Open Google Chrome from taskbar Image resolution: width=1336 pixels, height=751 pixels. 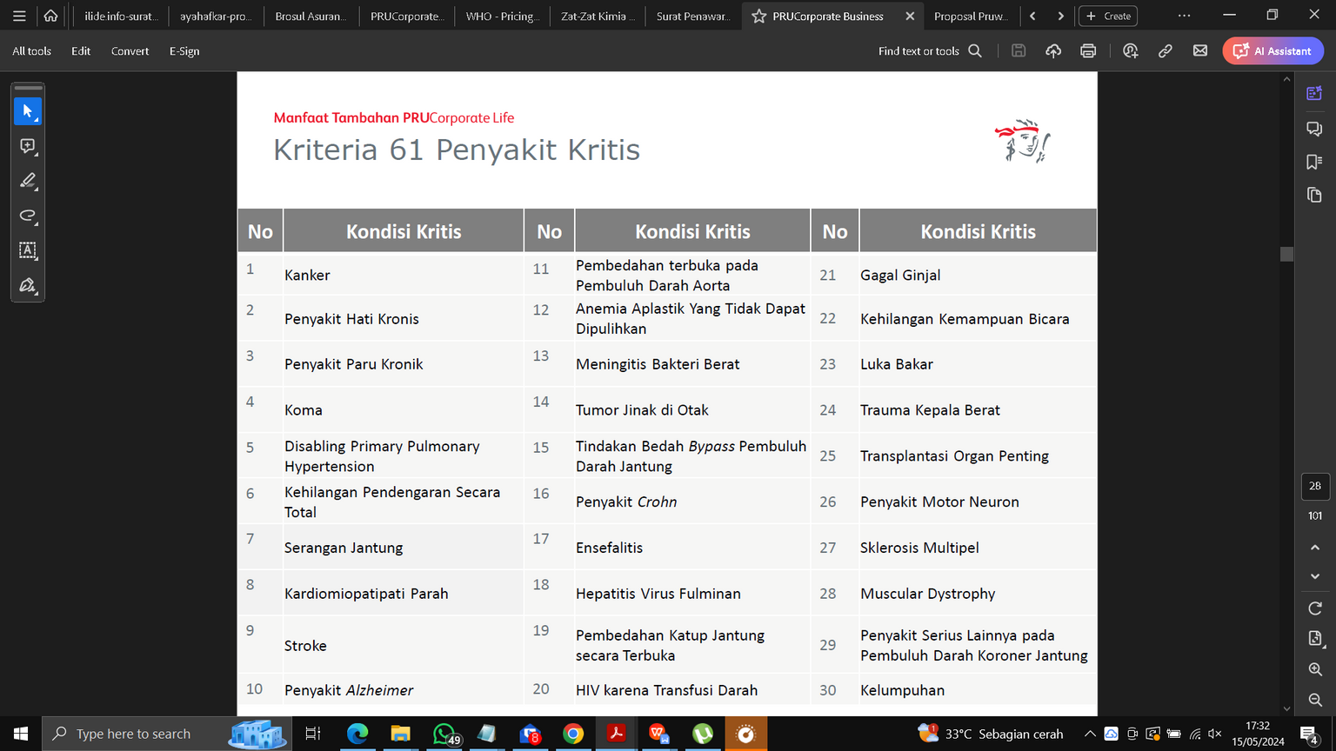tap(573, 734)
